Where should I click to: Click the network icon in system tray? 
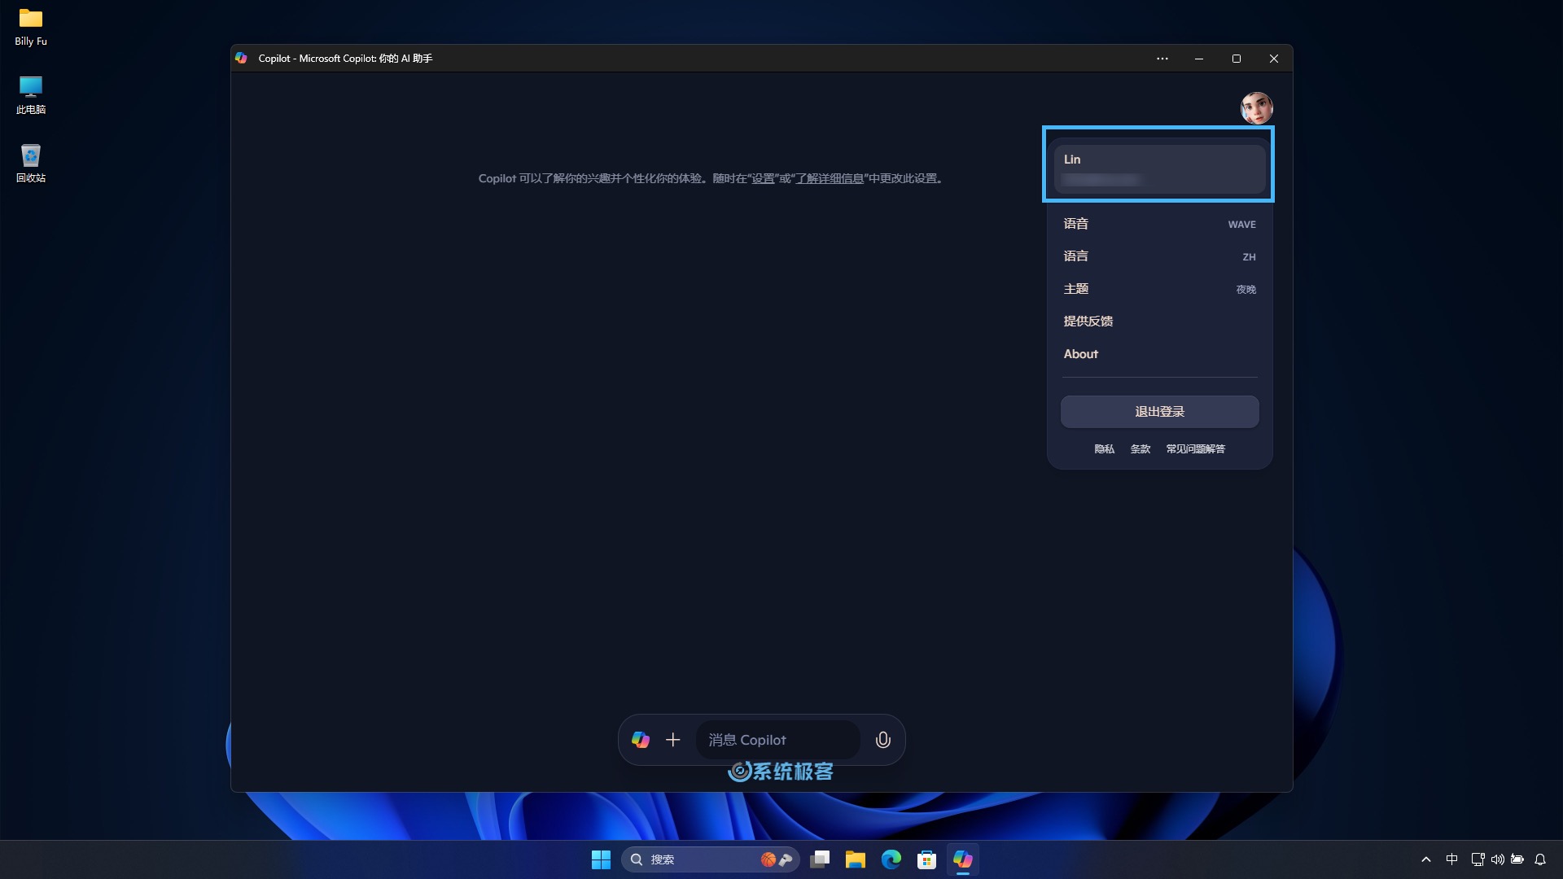point(1478,859)
